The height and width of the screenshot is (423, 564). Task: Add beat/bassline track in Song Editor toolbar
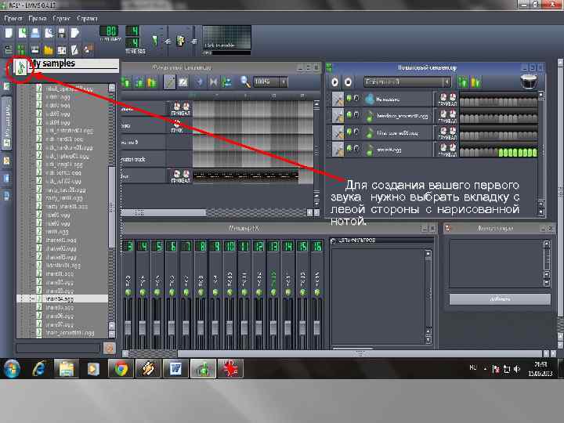point(127,82)
